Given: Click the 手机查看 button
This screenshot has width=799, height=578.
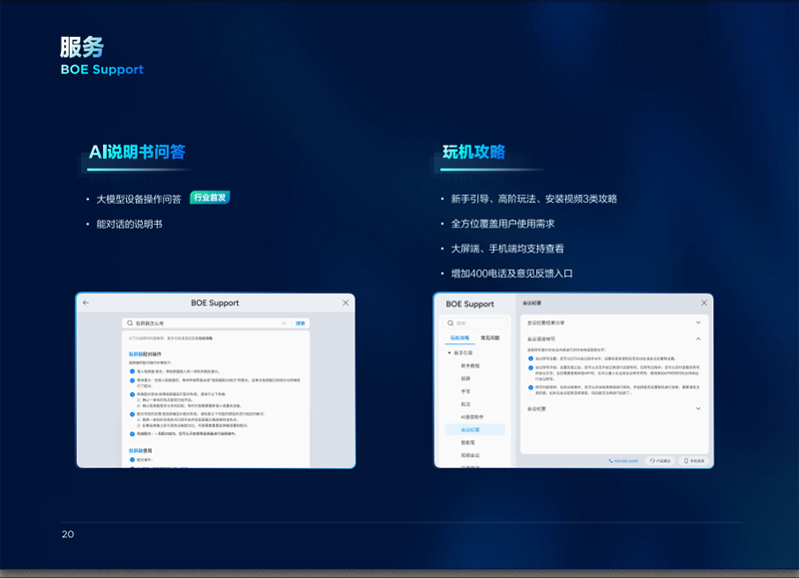Looking at the screenshot, I should [696, 461].
